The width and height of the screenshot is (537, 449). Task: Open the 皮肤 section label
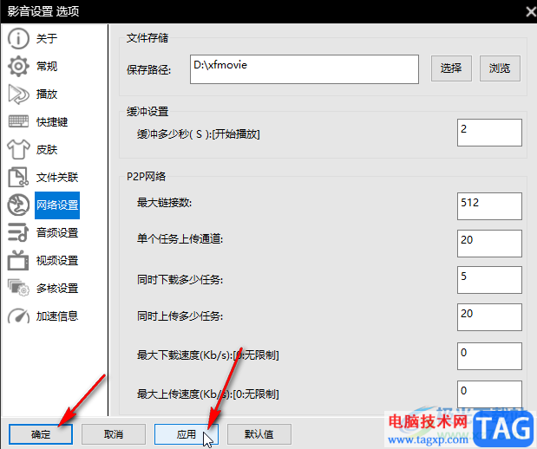coord(47,150)
